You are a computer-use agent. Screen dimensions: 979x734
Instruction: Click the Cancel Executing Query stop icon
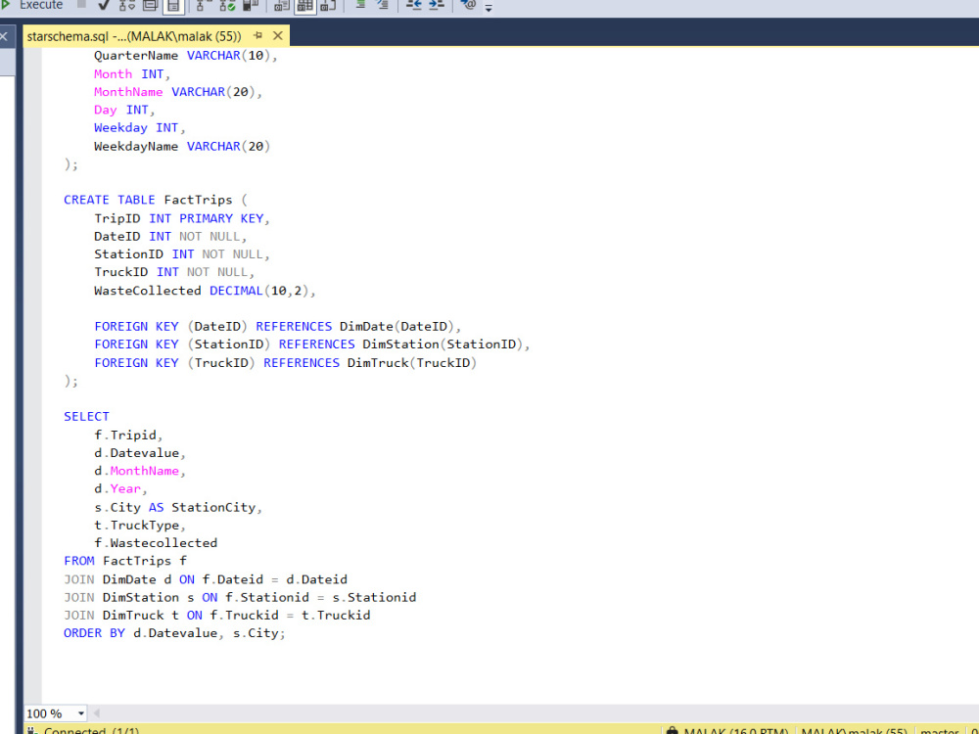tap(81, 4)
